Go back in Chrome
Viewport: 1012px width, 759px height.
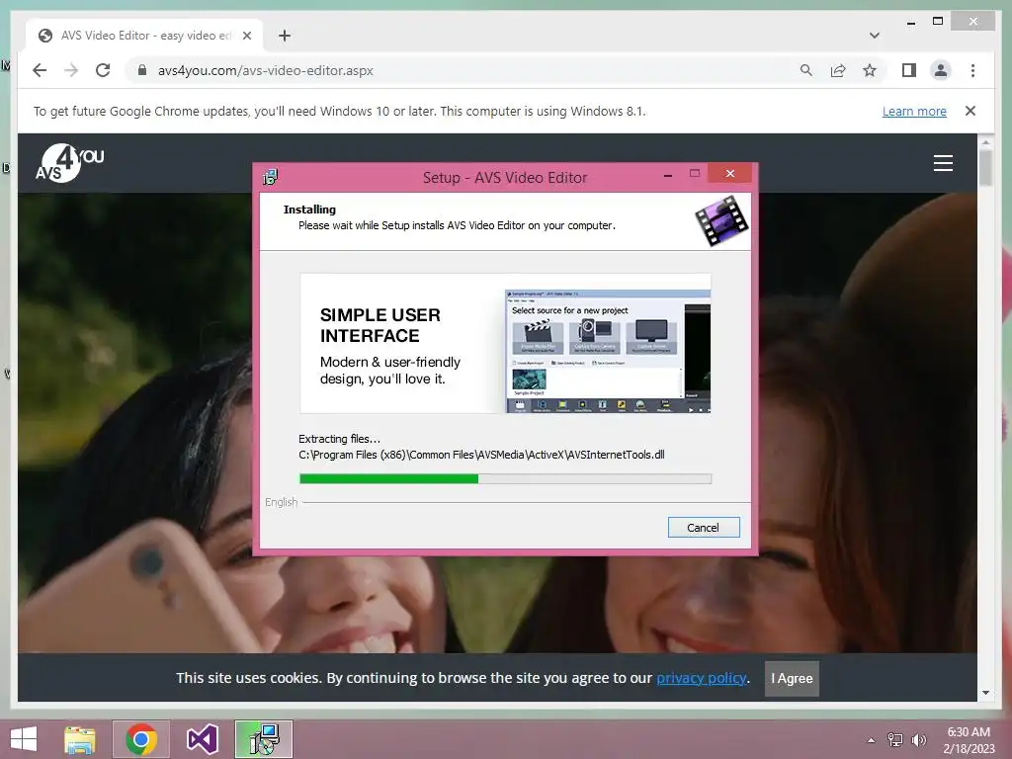(x=40, y=70)
